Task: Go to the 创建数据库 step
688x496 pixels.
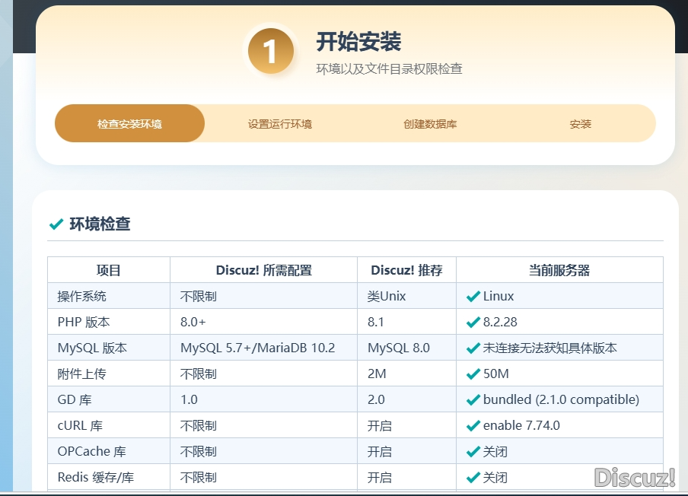Action: [x=430, y=123]
